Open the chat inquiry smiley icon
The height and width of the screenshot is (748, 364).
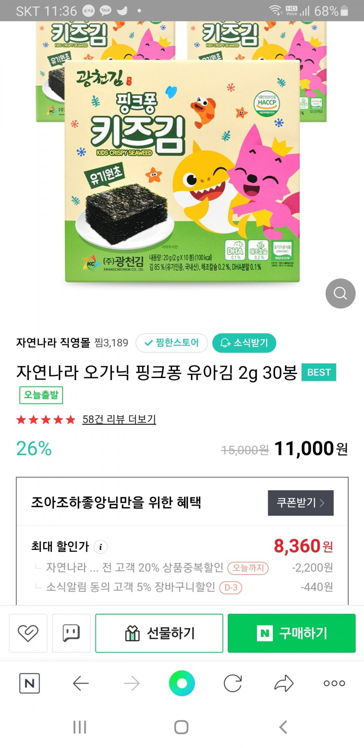[x=71, y=633]
